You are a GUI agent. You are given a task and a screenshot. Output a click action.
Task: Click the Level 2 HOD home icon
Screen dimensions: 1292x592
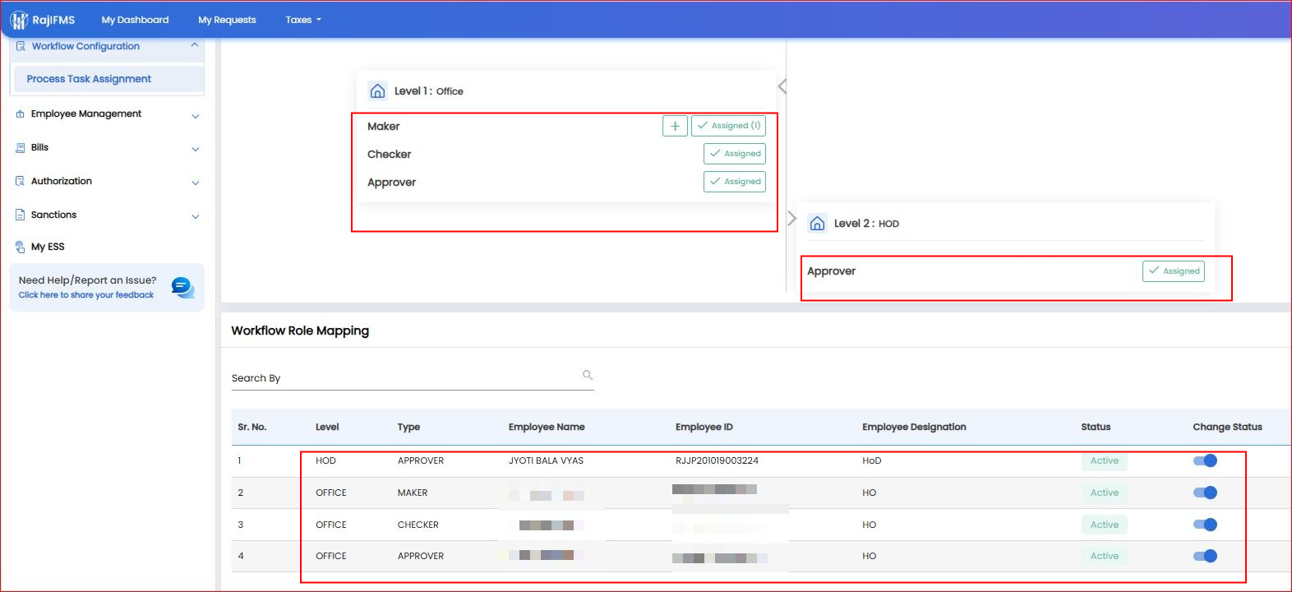817,223
